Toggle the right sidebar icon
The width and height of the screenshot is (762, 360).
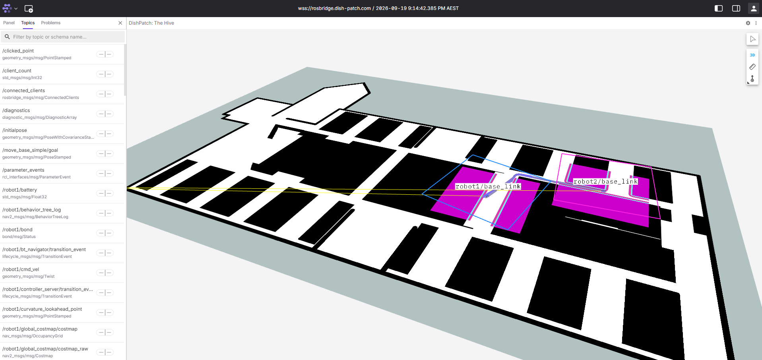point(736,8)
